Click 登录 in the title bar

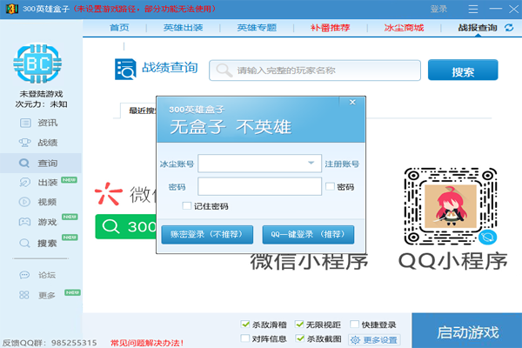[438, 9]
